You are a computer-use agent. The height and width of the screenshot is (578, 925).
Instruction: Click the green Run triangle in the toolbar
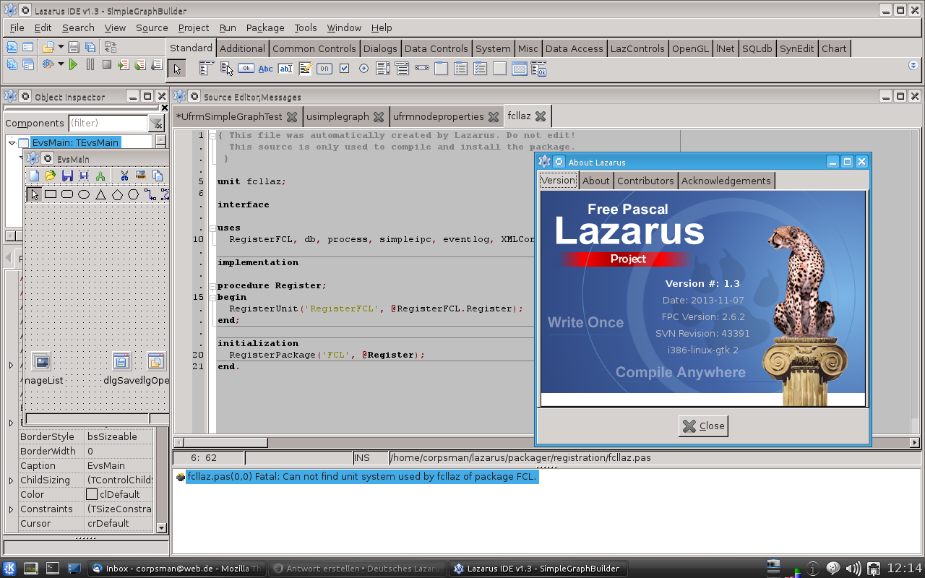tap(73, 65)
